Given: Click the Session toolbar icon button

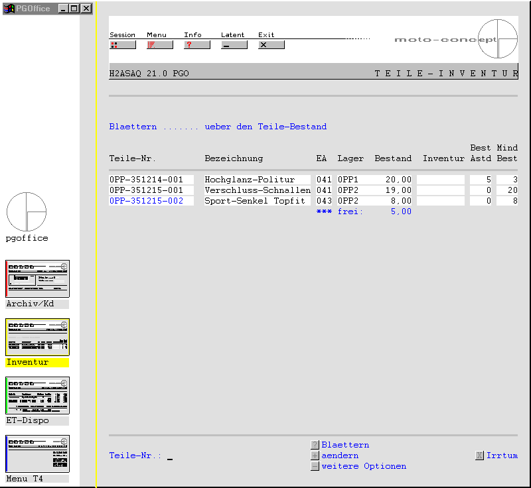Looking at the screenshot, I should (122, 45).
